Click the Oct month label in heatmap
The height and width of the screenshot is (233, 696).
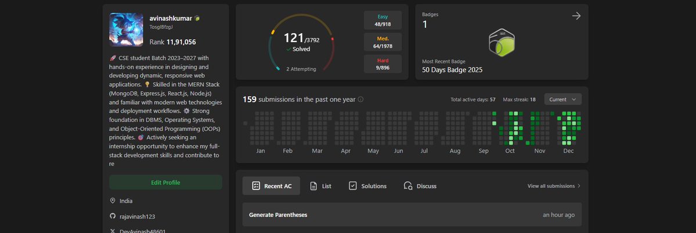[x=510, y=151]
